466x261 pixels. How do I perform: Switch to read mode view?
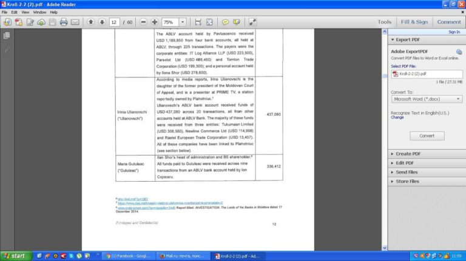pos(252,22)
